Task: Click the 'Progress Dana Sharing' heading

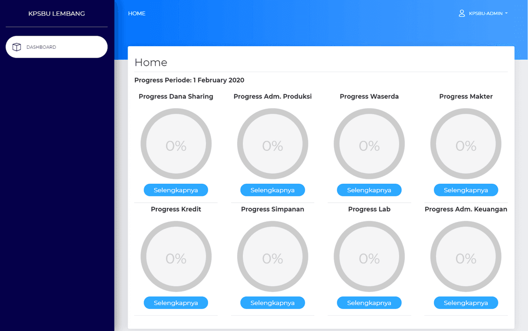Action: pos(176,97)
